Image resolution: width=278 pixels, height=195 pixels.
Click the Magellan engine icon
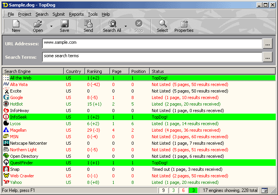pos(6,130)
